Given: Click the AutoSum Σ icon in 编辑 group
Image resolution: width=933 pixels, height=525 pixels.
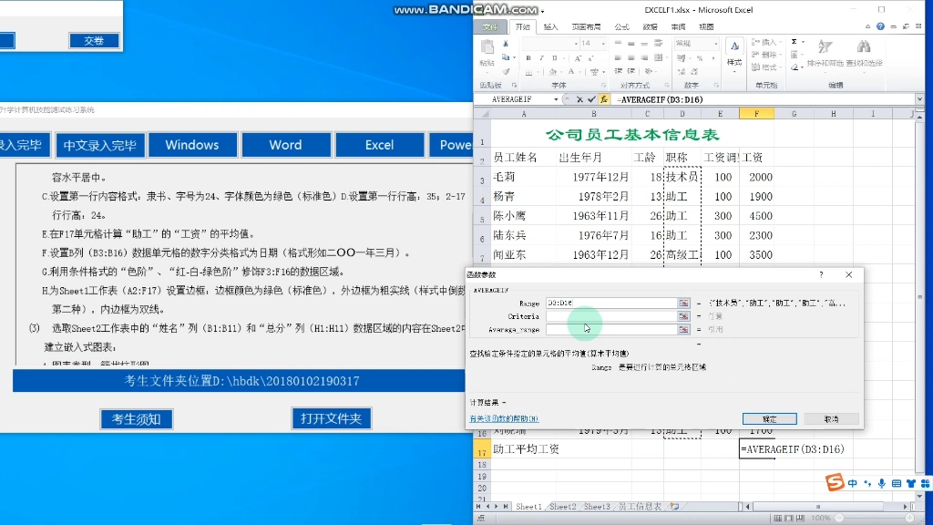Looking at the screenshot, I should (793, 42).
